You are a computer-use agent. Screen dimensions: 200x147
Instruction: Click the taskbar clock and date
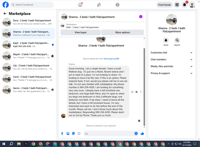click(187, 144)
